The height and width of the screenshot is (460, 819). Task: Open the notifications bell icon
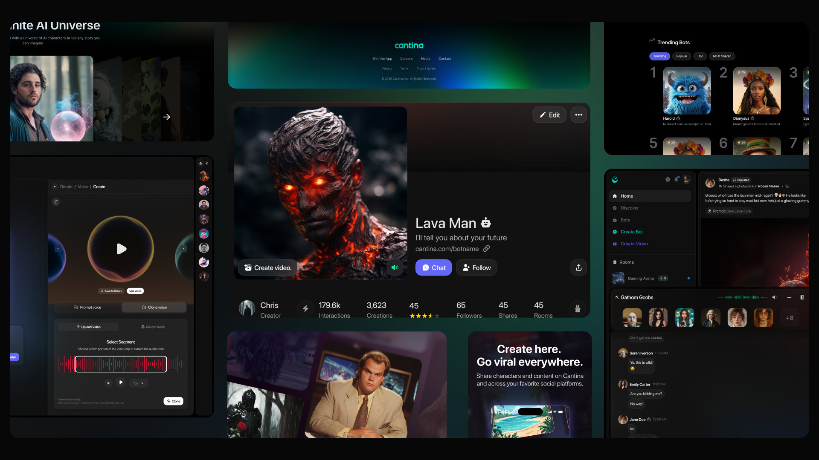pyautogui.click(x=677, y=179)
